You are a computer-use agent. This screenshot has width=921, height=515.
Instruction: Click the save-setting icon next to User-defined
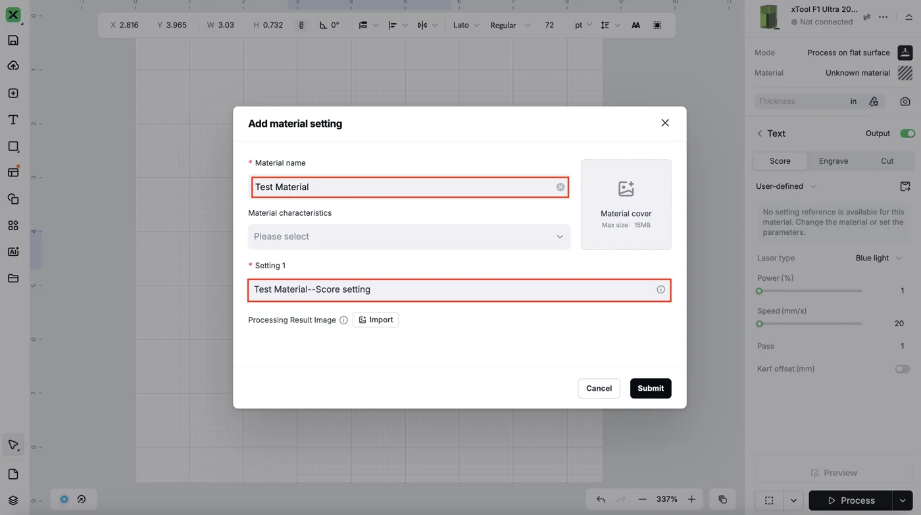[905, 186]
